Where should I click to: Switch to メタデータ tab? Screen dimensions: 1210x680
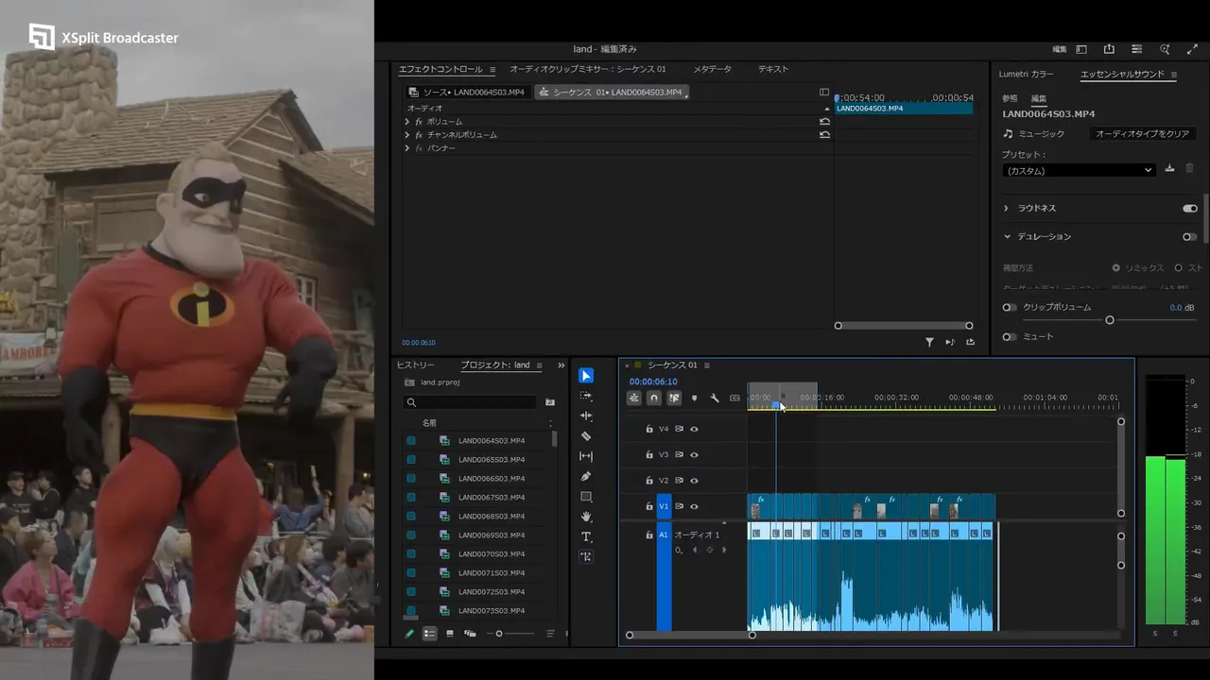713,69
